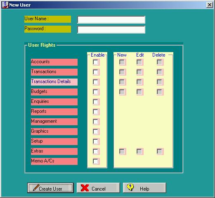215x198 pixels.
Task: Enable the Accounts checkbox
Action: [x=96, y=62]
